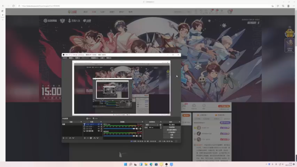Open OBS Help menu

[x=109, y=58]
